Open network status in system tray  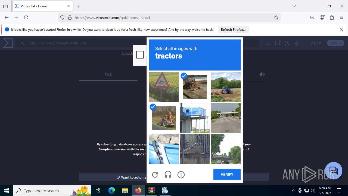tap(306, 191)
